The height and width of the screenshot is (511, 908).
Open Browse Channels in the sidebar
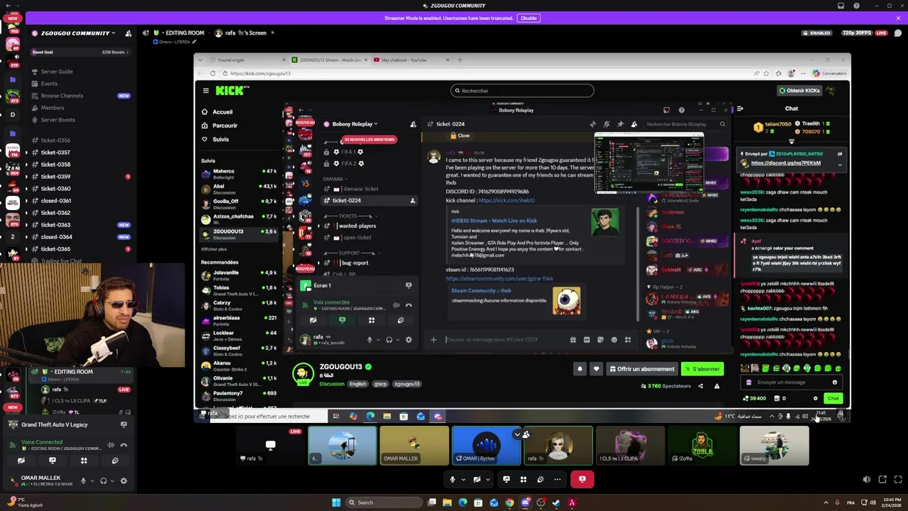point(62,96)
